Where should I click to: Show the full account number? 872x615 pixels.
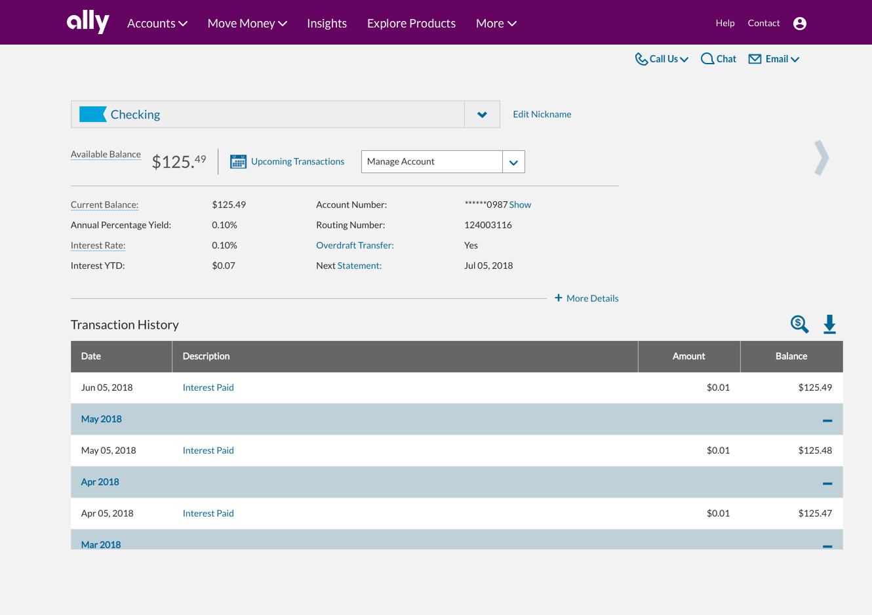(x=520, y=205)
